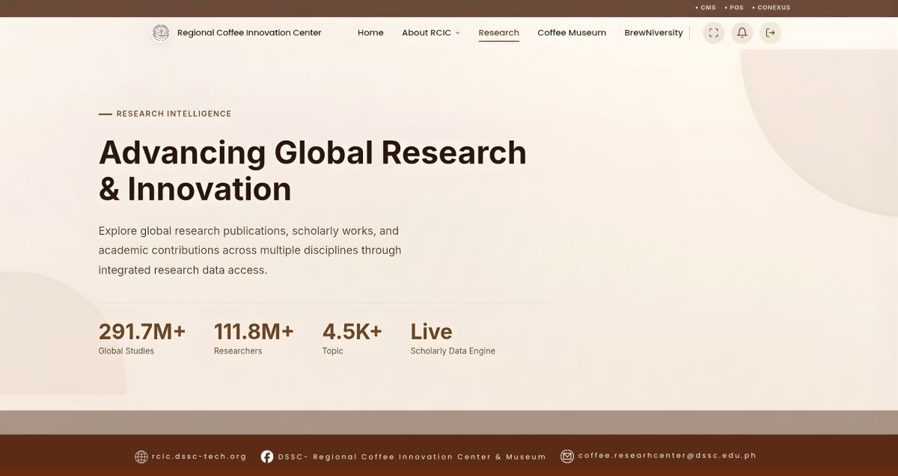898x476 pixels.
Task: Open the POS link
Action: pos(734,7)
